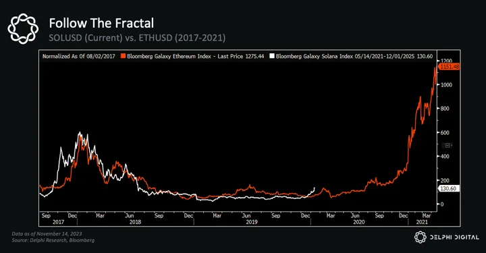Click the 800 y-axis label
The image size is (486, 253).
click(x=445, y=109)
